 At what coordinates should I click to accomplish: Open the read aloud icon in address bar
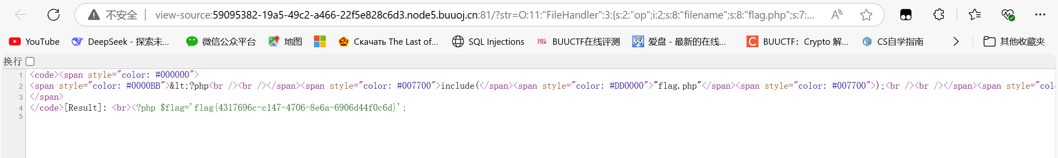[x=837, y=15]
